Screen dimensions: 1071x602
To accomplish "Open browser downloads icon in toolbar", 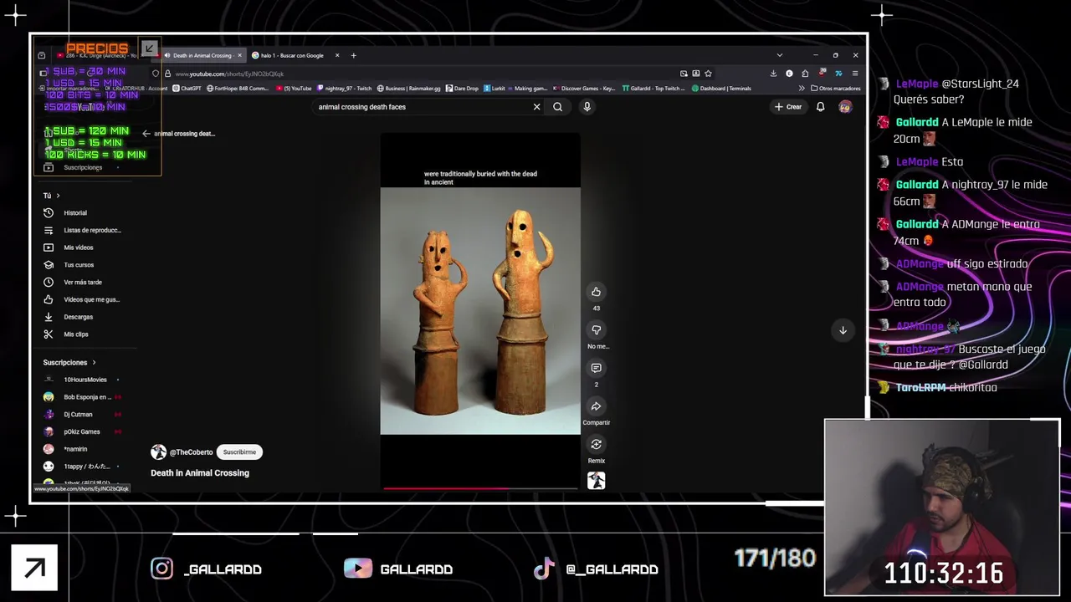I will click(773, 74).
